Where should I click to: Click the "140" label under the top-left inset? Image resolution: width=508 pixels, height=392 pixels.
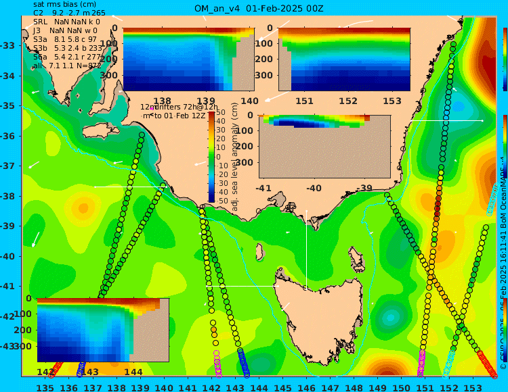[x=249, y=101]
